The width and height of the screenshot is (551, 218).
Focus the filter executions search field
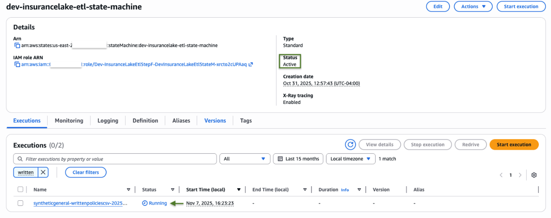[x=115, y=159]
